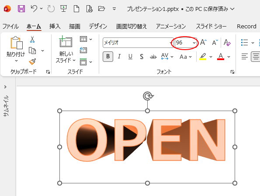The width and height of the screenshot is (260, 196).
Task: Activate the format painter brush
Action: 32,61
